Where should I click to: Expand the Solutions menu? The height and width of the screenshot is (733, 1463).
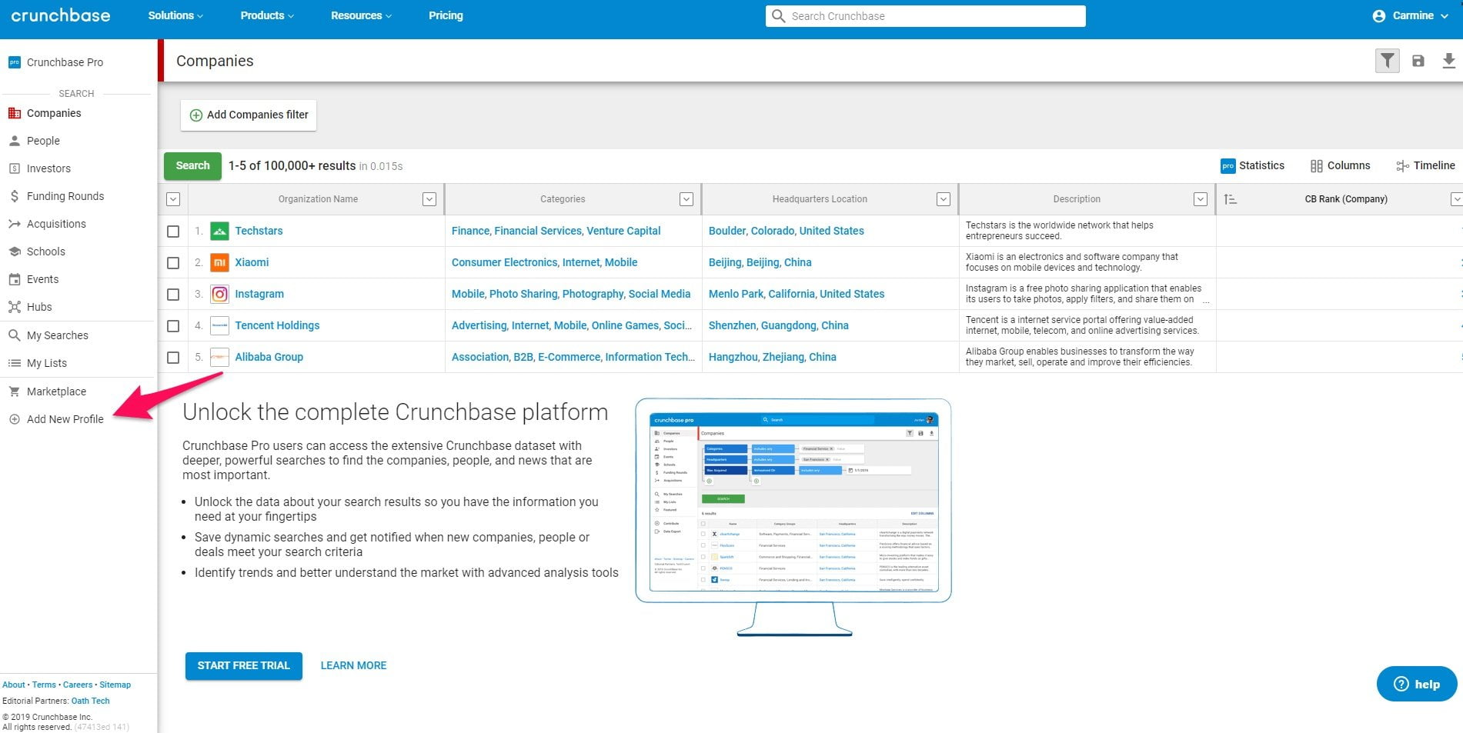pyautogui.click(x=175, y=15)
